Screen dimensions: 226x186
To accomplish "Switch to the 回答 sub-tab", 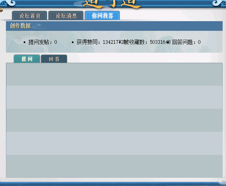I will (54, 59).
